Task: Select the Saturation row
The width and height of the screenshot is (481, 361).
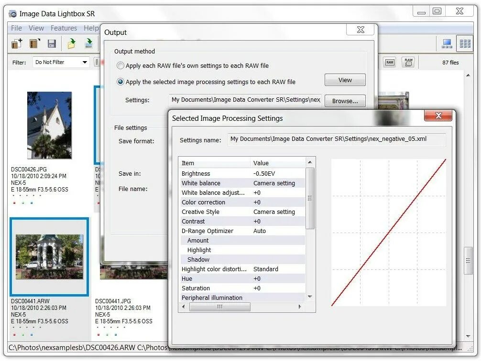Action: pyautogui.click(x=242, y=288)
